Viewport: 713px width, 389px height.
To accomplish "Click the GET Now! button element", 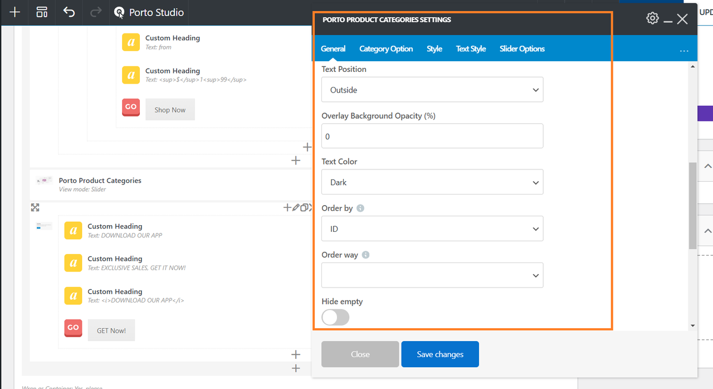I will [111, 330].
